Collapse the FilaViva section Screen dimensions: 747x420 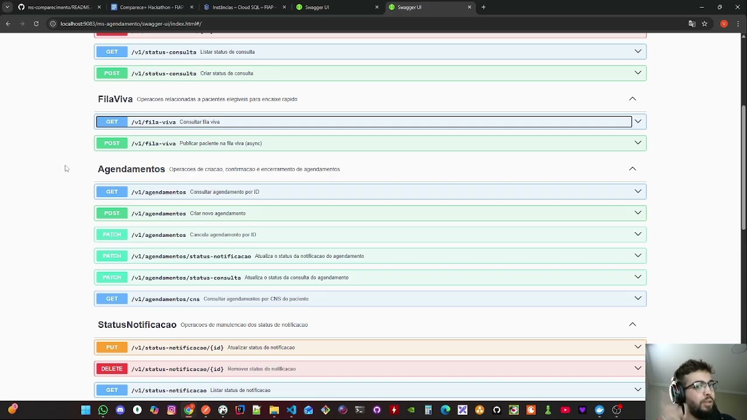tap(632, 99)
